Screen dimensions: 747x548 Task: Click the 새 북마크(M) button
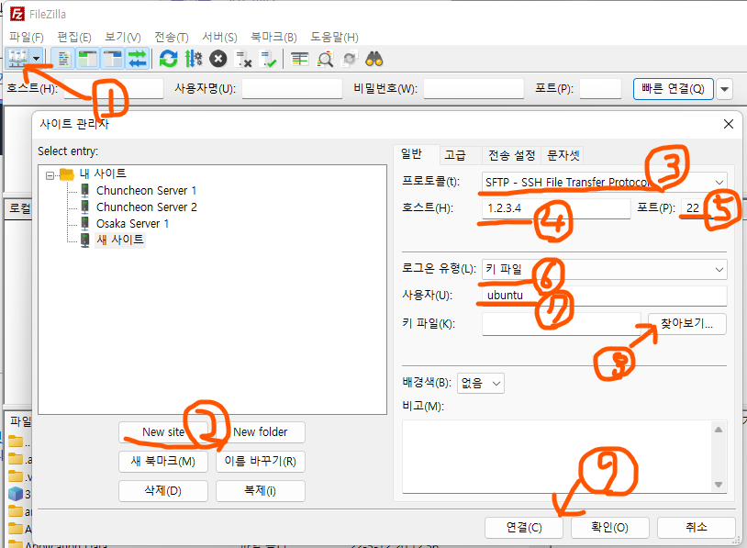pyautogui.click(x=163, y=462)
